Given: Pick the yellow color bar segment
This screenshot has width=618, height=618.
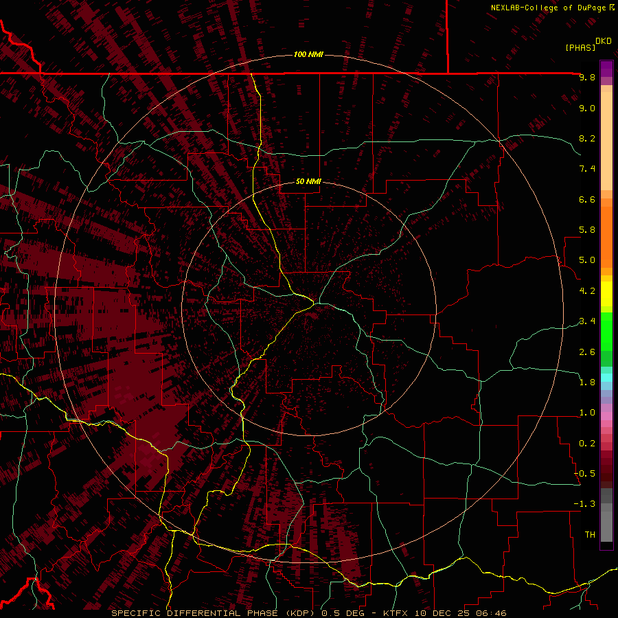Looking at the screenshot, I should click(606, 294).
